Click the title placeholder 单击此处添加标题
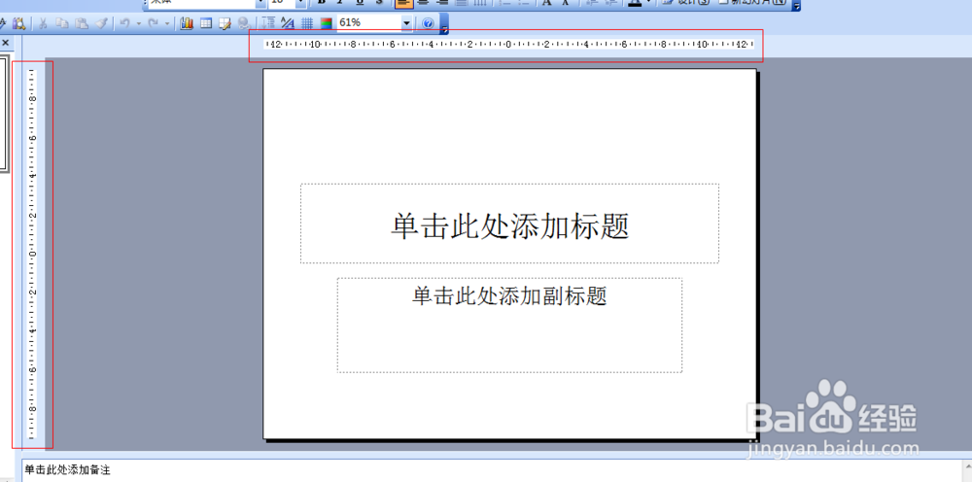 509,225
